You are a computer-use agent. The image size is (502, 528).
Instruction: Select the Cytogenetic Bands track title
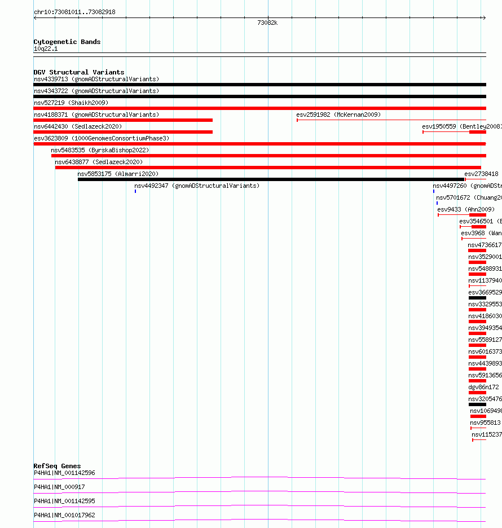[x=67, y=42]
